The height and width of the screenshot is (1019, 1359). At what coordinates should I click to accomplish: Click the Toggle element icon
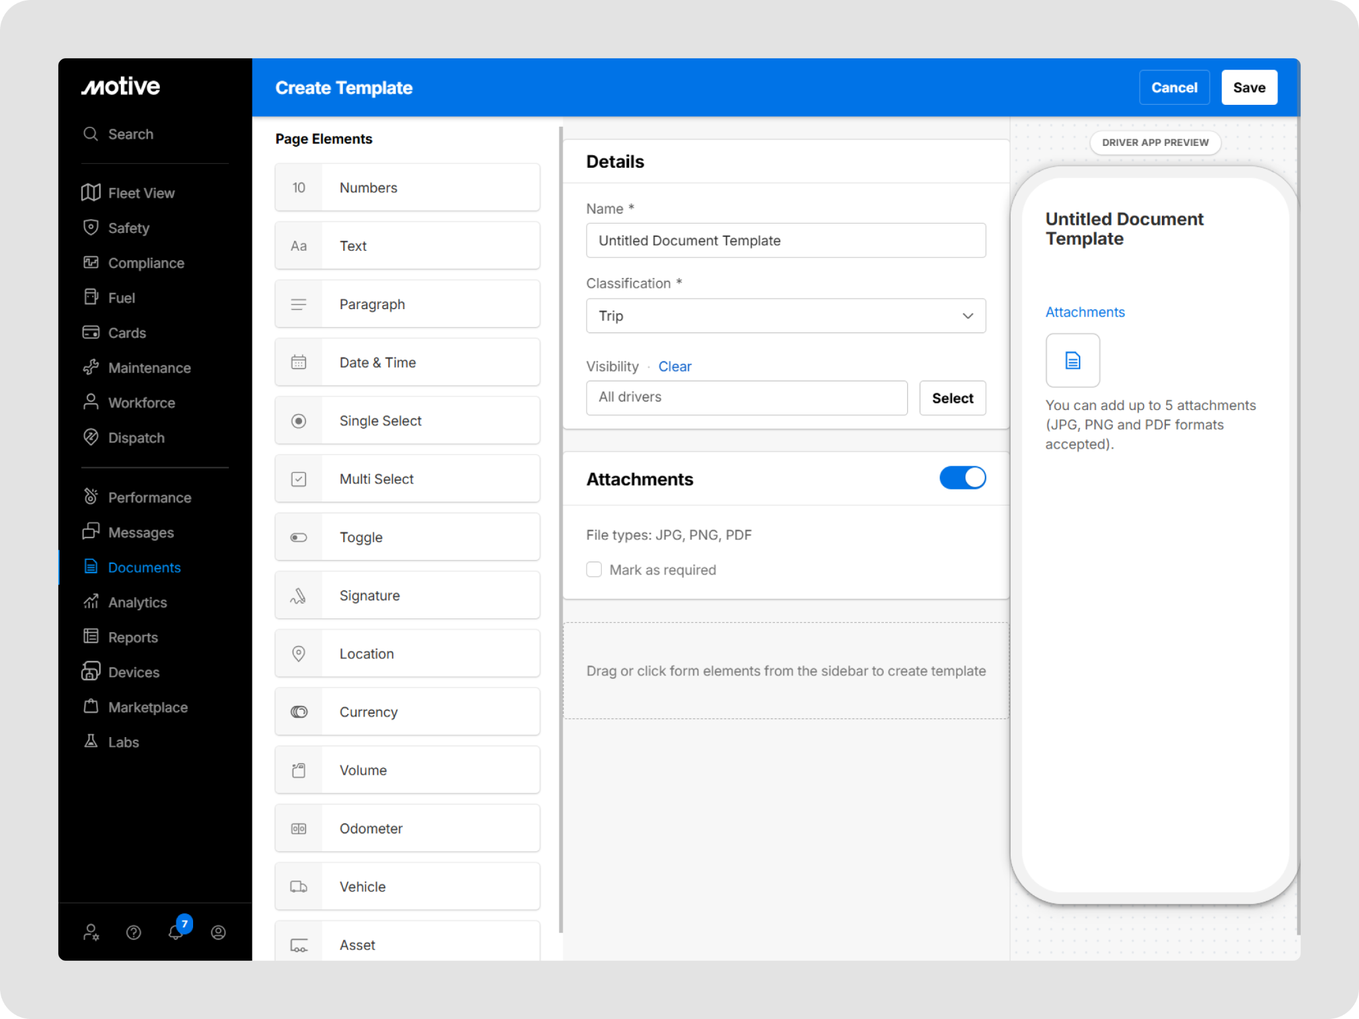point(299,537)
